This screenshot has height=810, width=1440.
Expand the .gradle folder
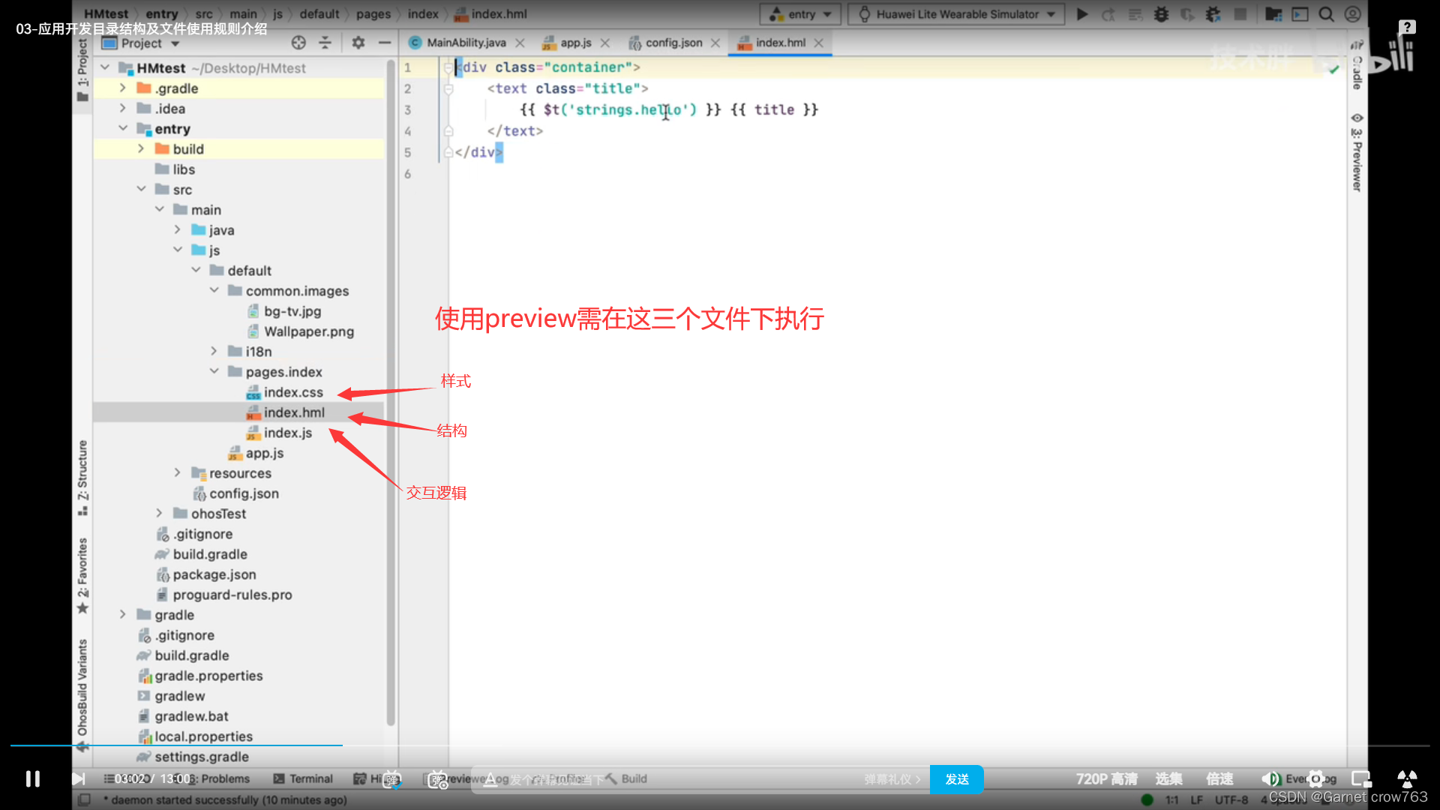click(x=122, y=88)
